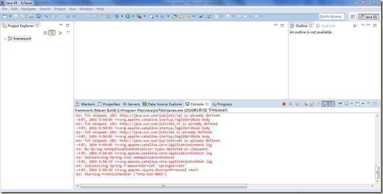Maximize the Project Explorer view
This screenshot has width=383, height=194.
(x=68, y=25)
